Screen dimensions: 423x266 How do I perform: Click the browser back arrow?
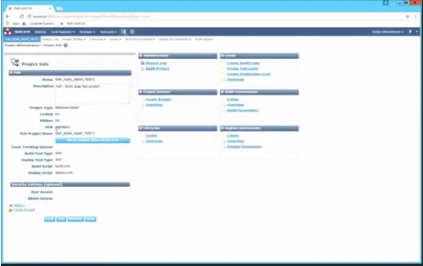click(x=8, y=16)
